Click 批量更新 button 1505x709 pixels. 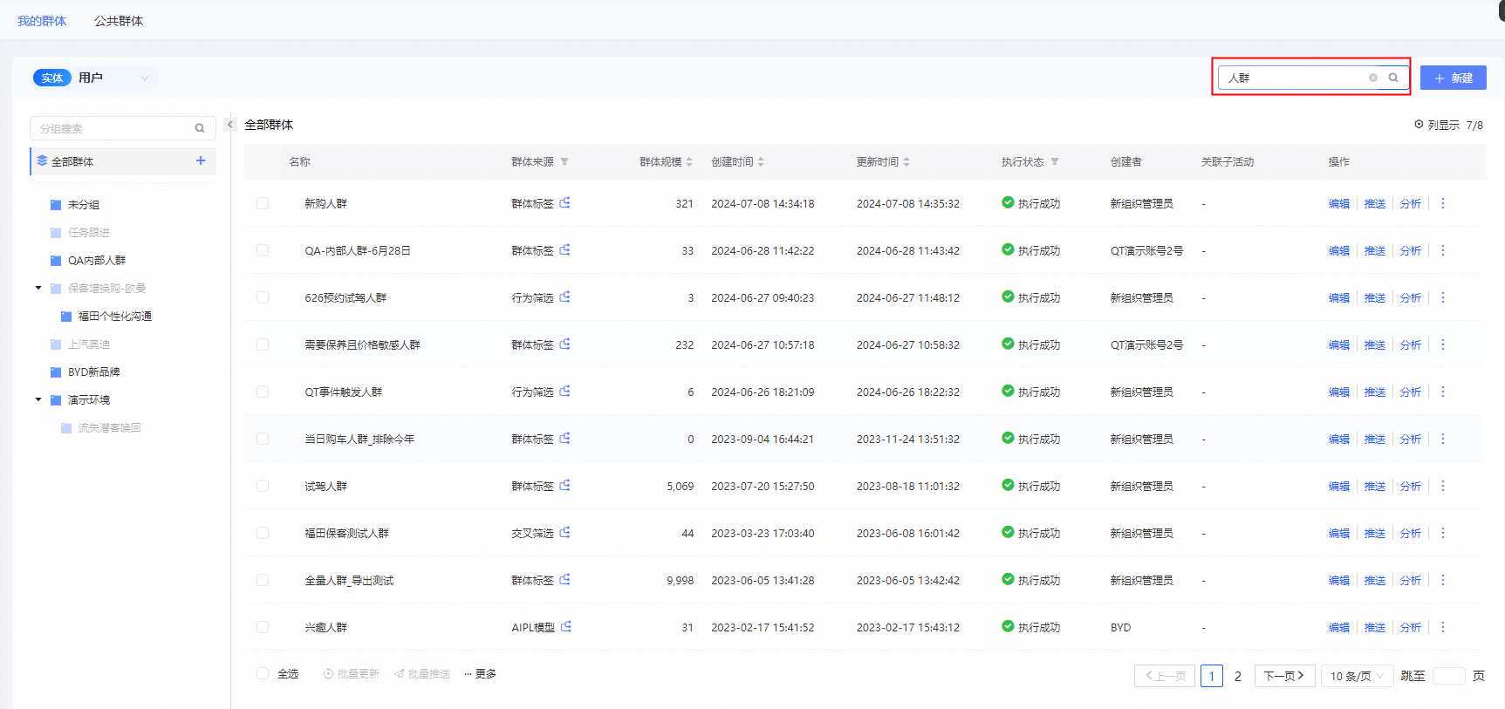(x=351, y=673)
